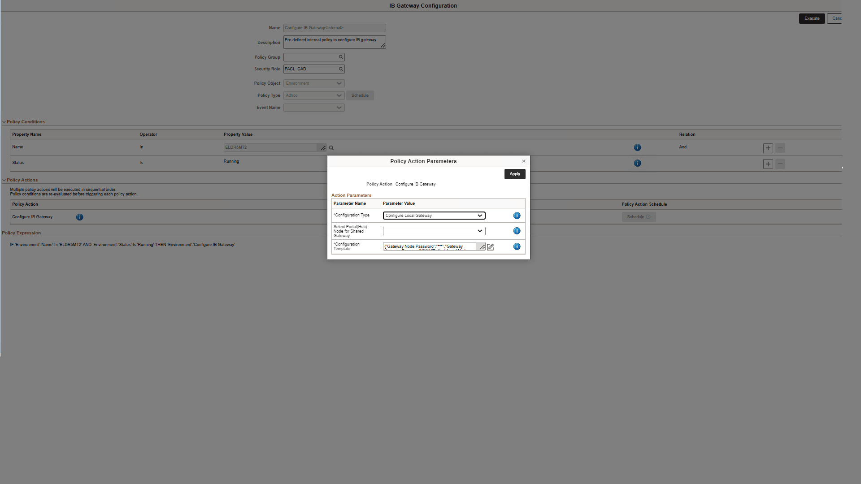Screen dimensions: 861x484
Task: Open Configuration Type dropdown
Action: 434,216
